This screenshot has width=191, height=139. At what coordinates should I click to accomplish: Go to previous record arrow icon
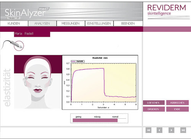(x=159, y=130)
